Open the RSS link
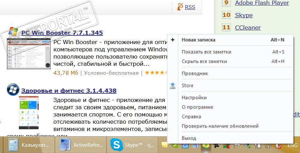The width and height of the screenshot is (300, 153). 190,7
